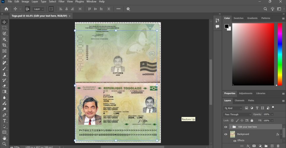
Task: Toggle Lock transparent pixels
Action: (232, 120)
